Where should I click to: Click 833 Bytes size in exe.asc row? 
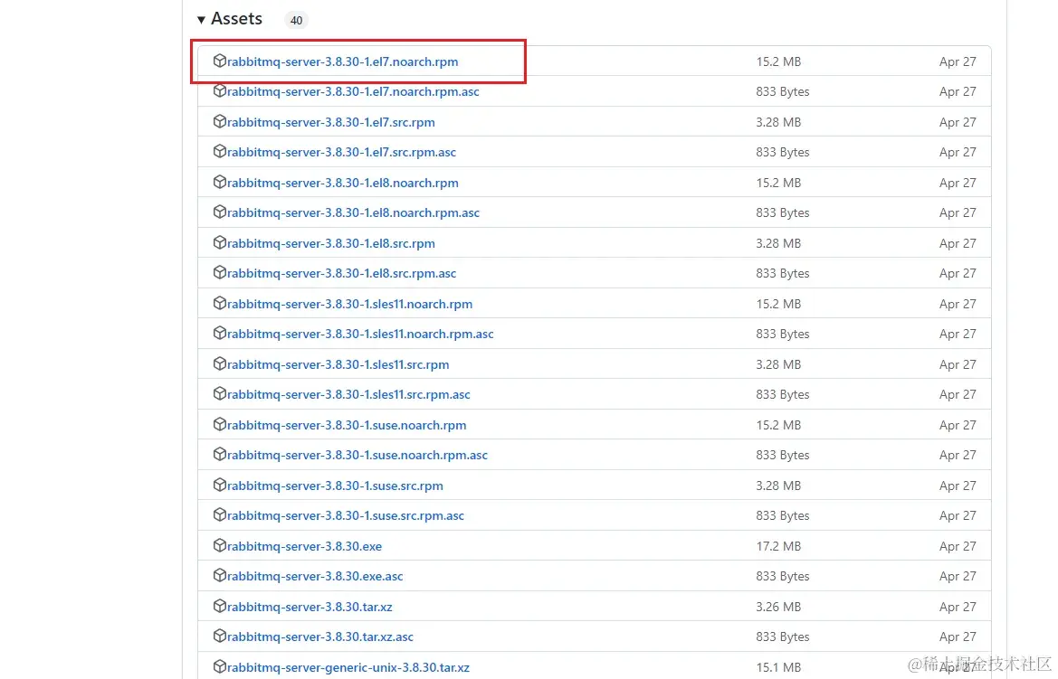pyautogui.click(x=783, y=577)
